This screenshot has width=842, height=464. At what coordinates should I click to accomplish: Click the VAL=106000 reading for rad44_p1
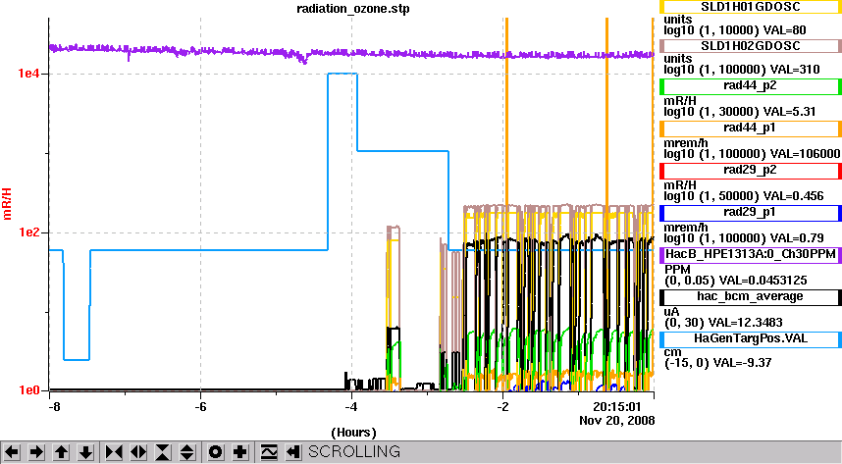[806, 154]
